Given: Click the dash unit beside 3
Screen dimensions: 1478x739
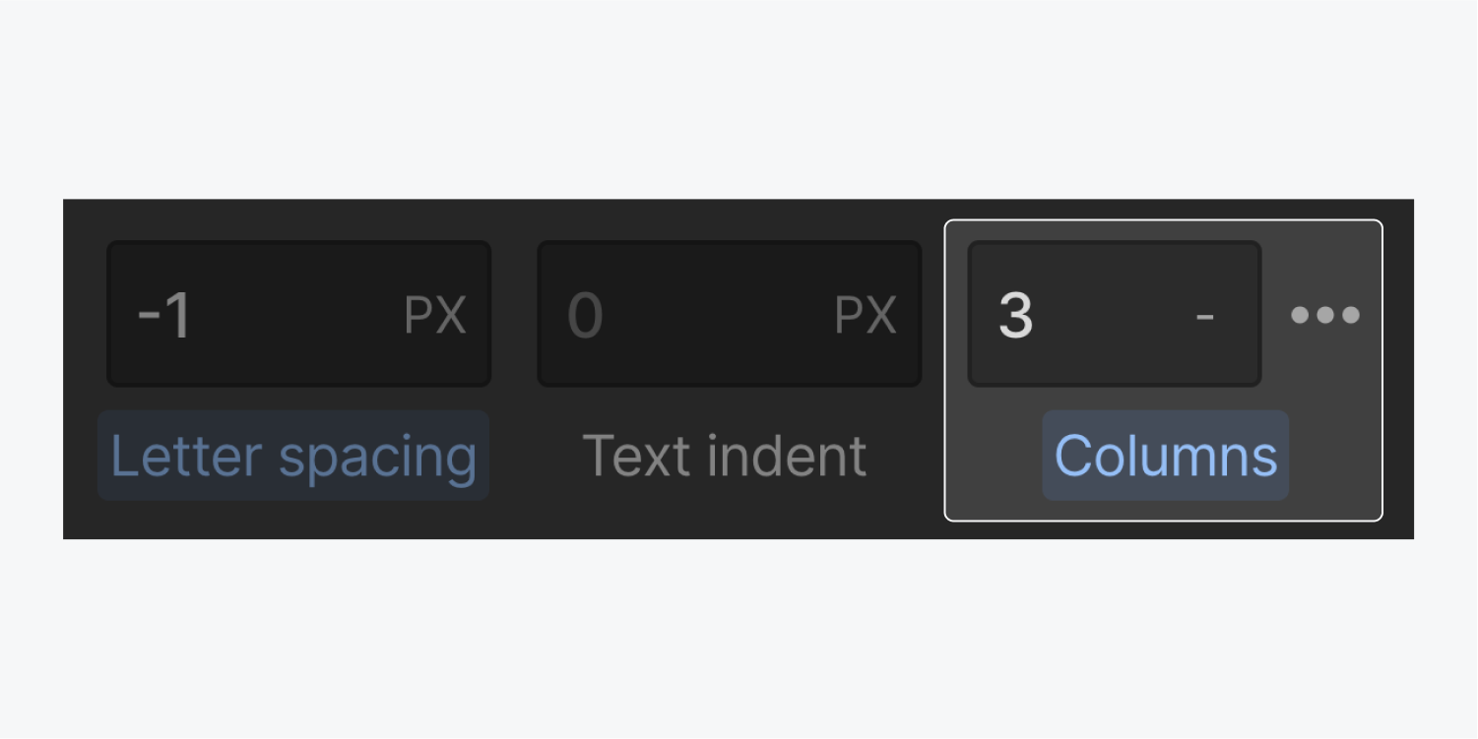Looking at the screenshot, I should (x=1204, y=315).
